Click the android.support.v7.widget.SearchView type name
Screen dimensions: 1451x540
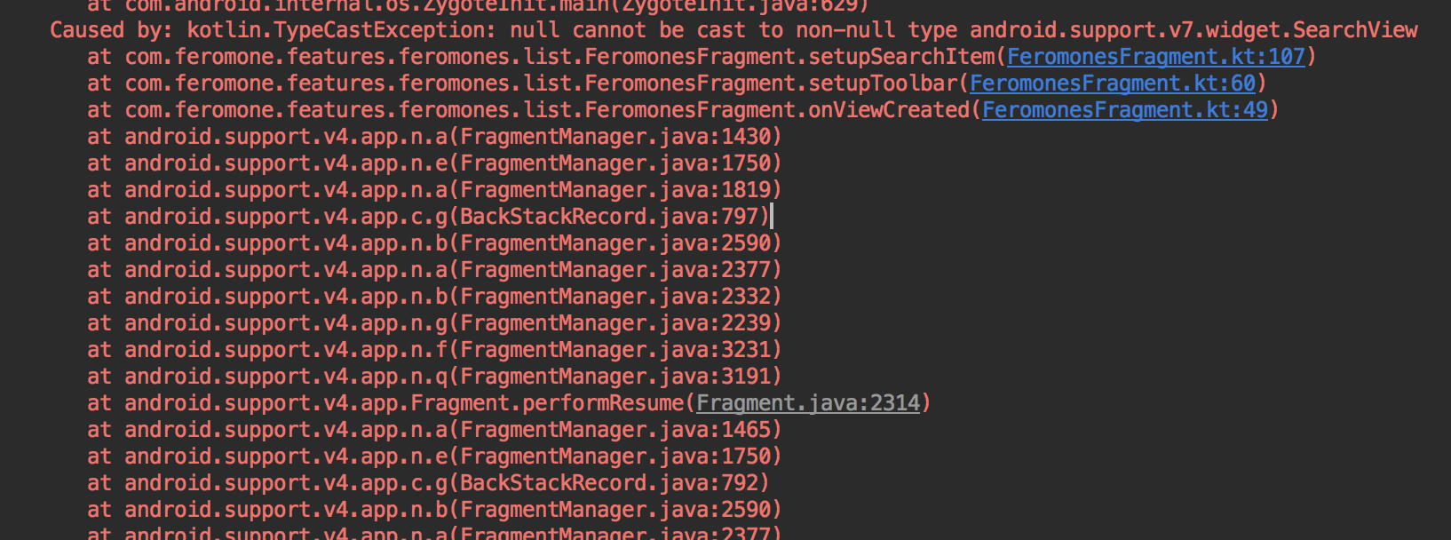(x=1193, y=30)
